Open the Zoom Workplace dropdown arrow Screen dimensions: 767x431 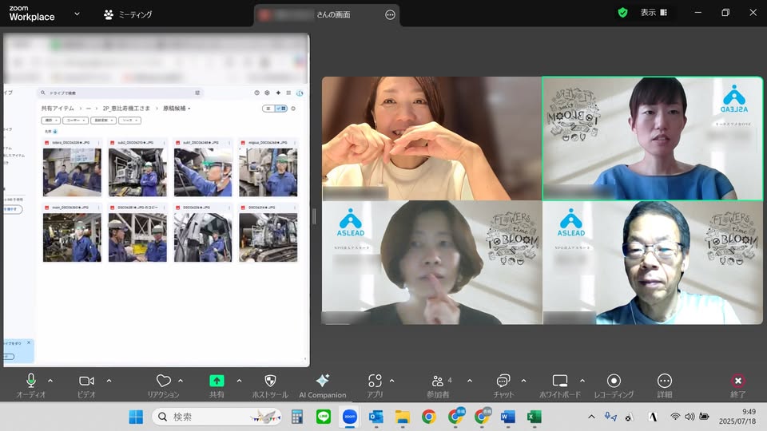77,14
